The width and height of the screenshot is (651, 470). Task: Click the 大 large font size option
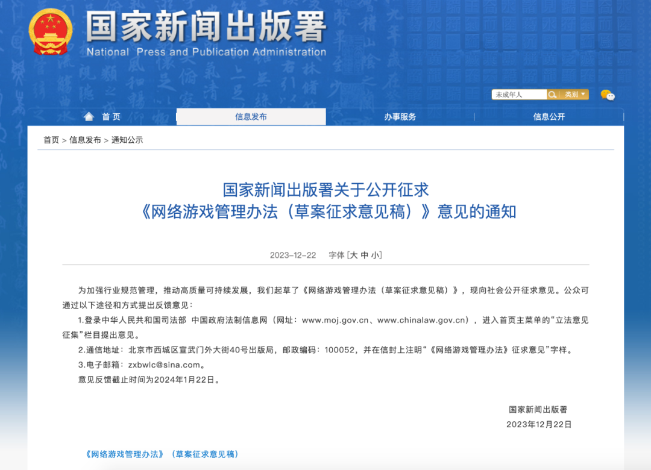click(x=355, y=254)
